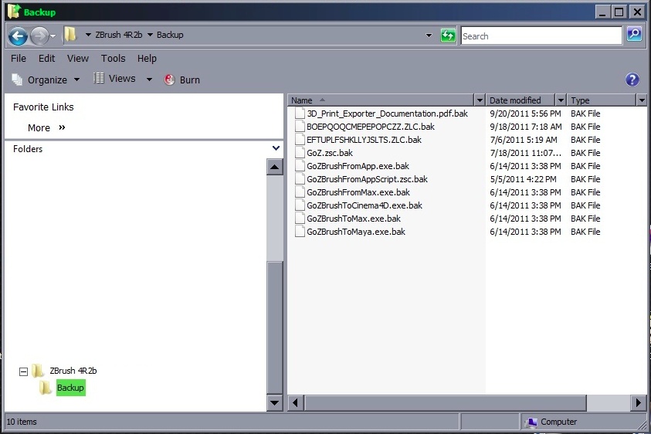Select GoZBrushFromAppScript.zsc.bak file

[x=367, y=179]
